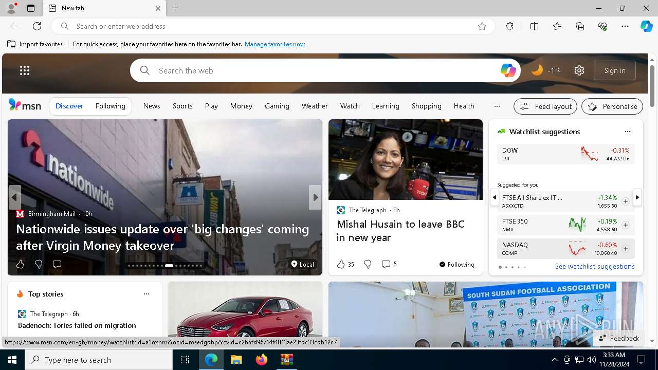The height and width of the screenshot is (370, 658).
Task: Add FTSE 350 to watchlist
Action: (x=625, y=225)
